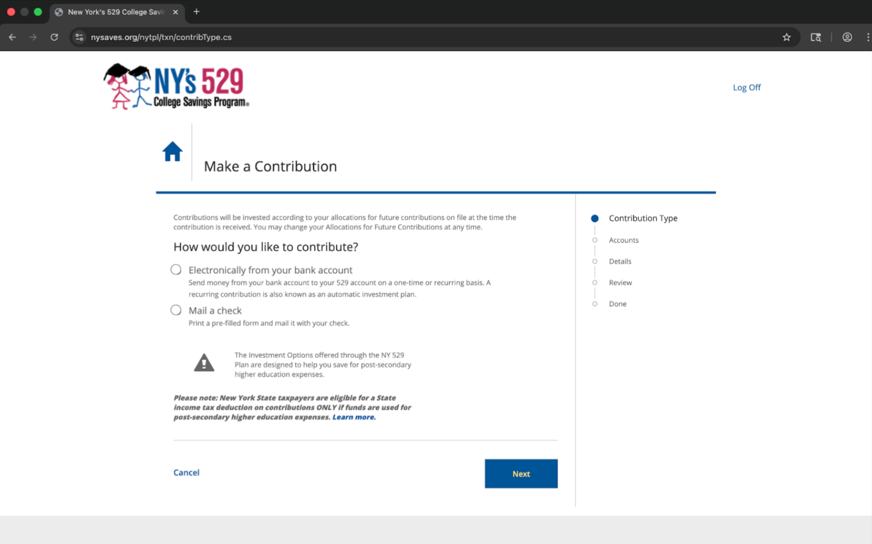Click the warning triangle icon
This screenshot has width=872, height=544.
tap(204, 362)
